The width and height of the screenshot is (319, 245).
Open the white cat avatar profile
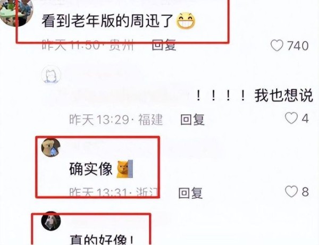(51, 75)
